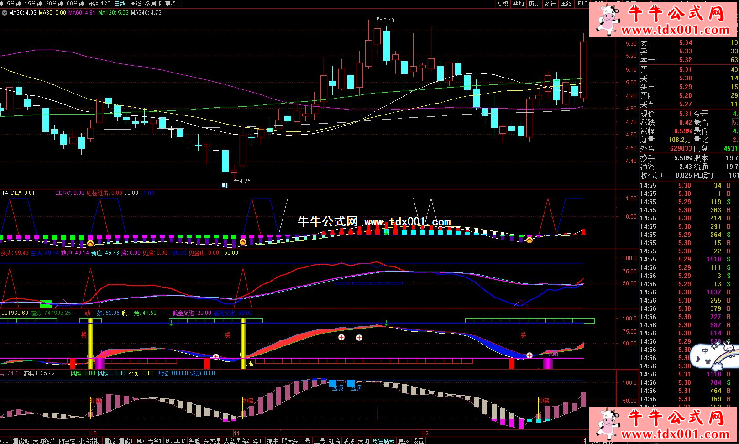
Task: Select the 大盘顶底2 indicator tab
Action: click(236, 441)
